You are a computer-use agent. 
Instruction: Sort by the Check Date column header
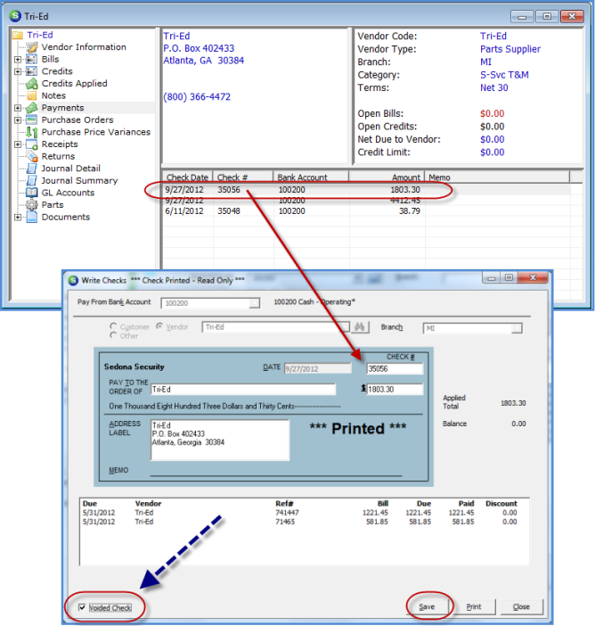pyautogui.click(x=187, y=177)
